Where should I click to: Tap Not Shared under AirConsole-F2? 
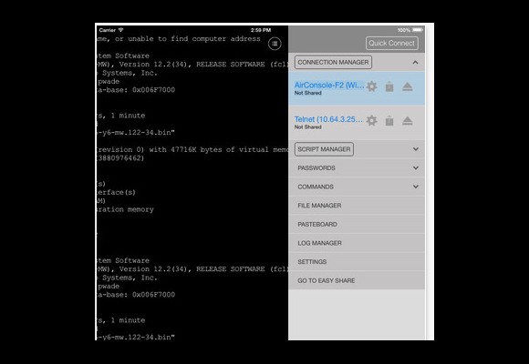coord(307,93)
